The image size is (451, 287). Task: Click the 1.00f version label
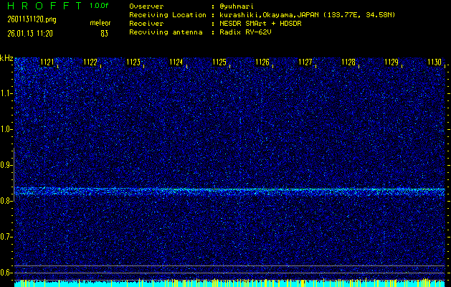click(x=100, y=6)
